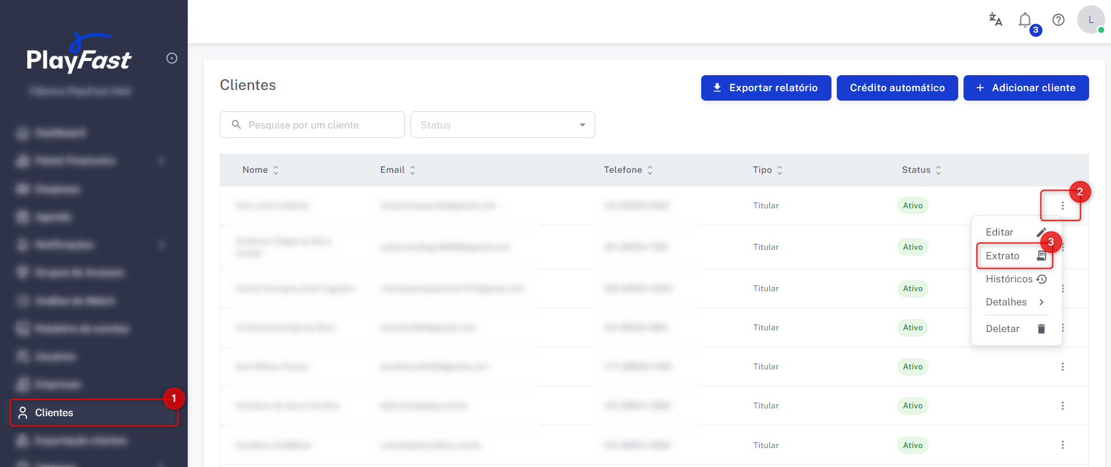Viewport: 1111px width, 467px height.
Task: Open the three-dot menu in last row
Action: (1062, 445)
